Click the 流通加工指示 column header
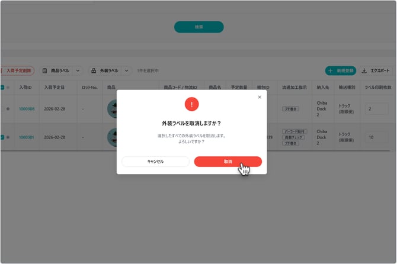This screenshot has width=397, height=264. pyautogui.click(x=294, y=88)
